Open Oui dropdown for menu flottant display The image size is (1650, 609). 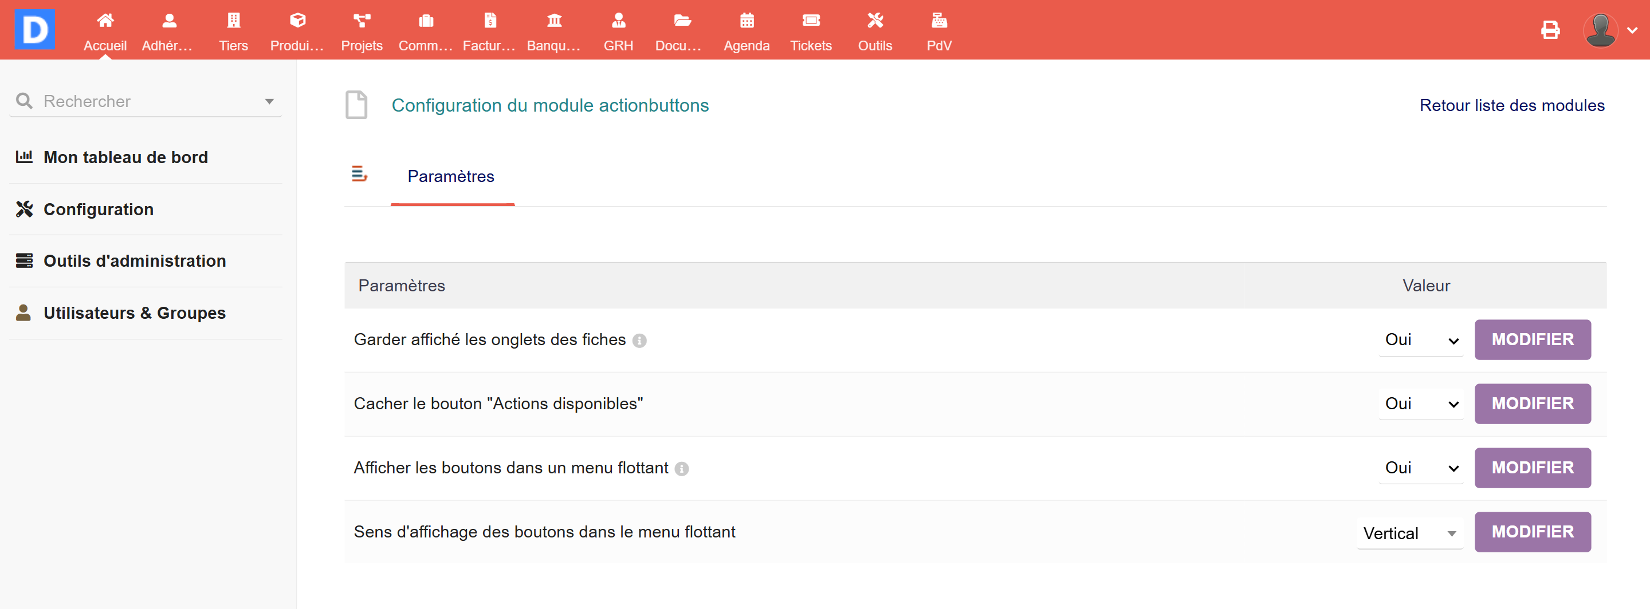[x=1421, y=468]
